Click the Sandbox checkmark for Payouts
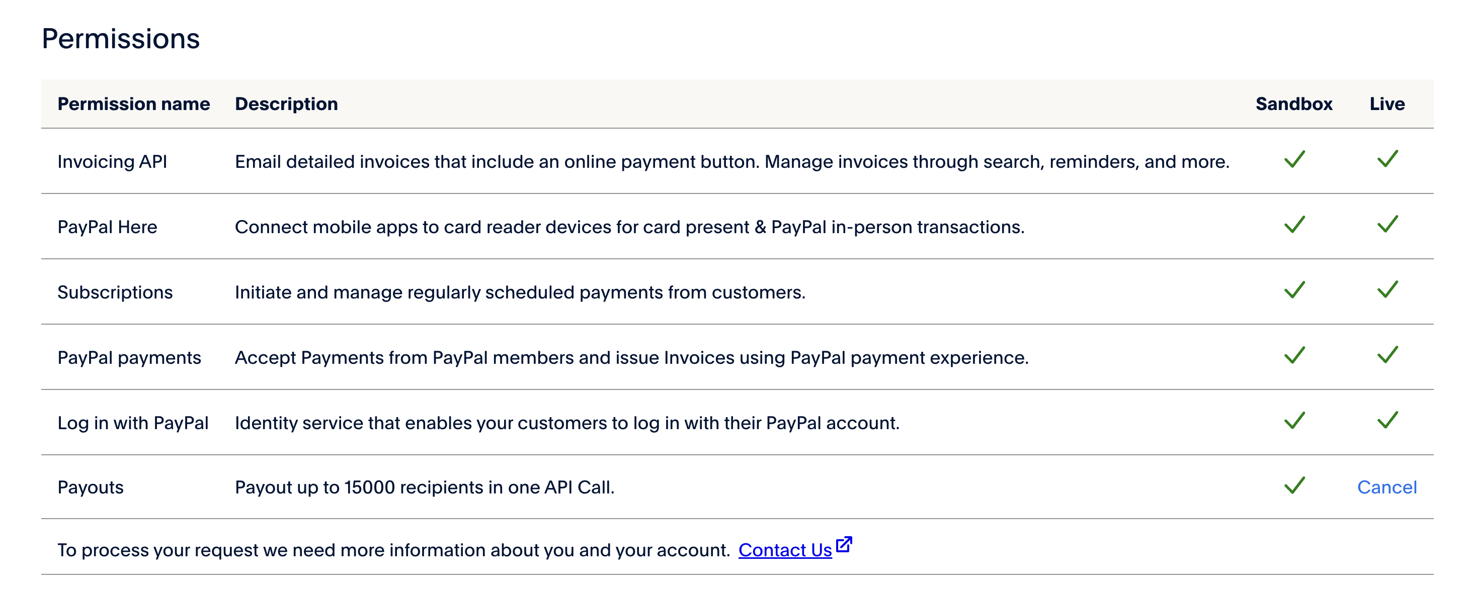This screenshot has width=1466, height=597. coord(1294,485)
